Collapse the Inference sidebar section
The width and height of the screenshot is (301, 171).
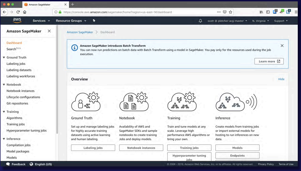4,139
